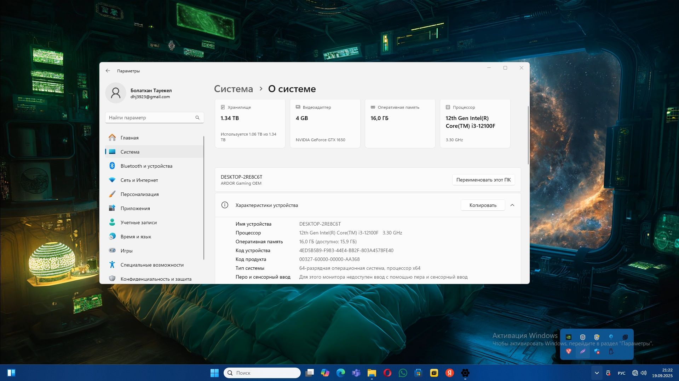Open the yellow app icon on taskbar
The height and width of the screenshot is (381, 679).
434,373
